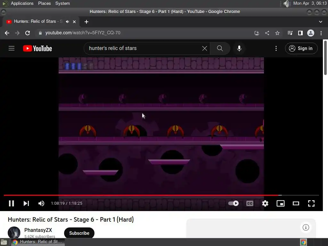The height and width of the screenshot is (246, 328).
Task: Switch to theater mode
Action: 296,203
